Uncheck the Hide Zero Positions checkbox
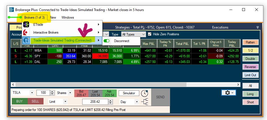The image size is (267, 120). pos(150,34)
